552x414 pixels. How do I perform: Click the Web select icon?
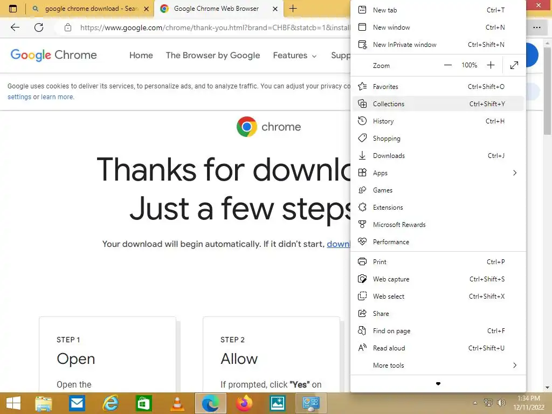click(362, 296)
